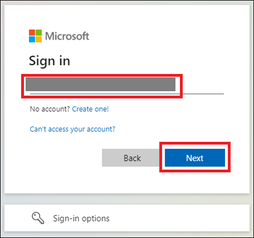The height and width of the screenshot is (238, 254).
Task: Select the grayed-out email entry in field
Action: click(100, 85)
